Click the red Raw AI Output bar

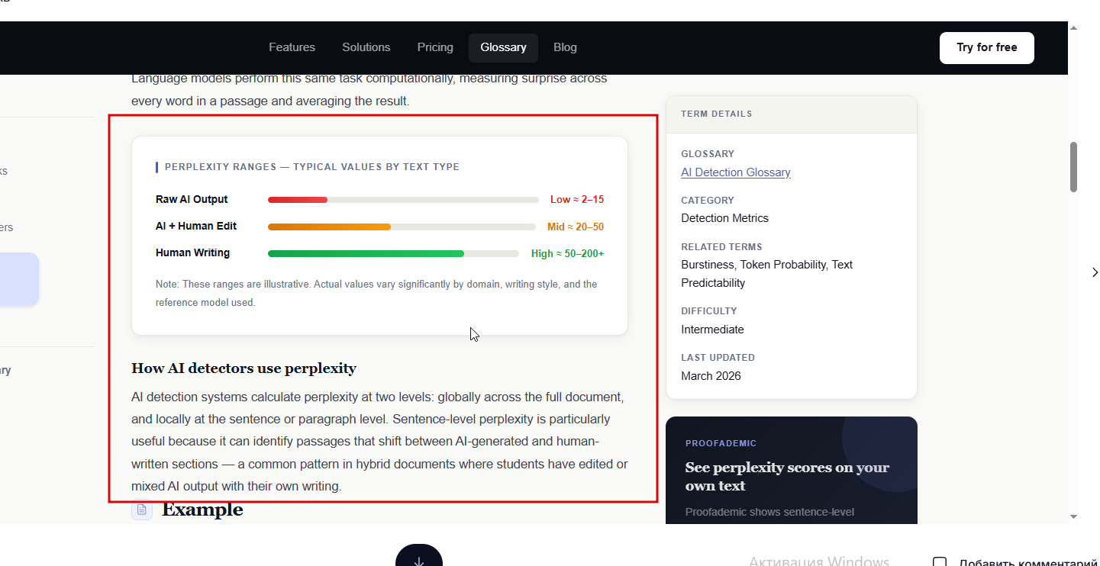(x=298, y=200)
